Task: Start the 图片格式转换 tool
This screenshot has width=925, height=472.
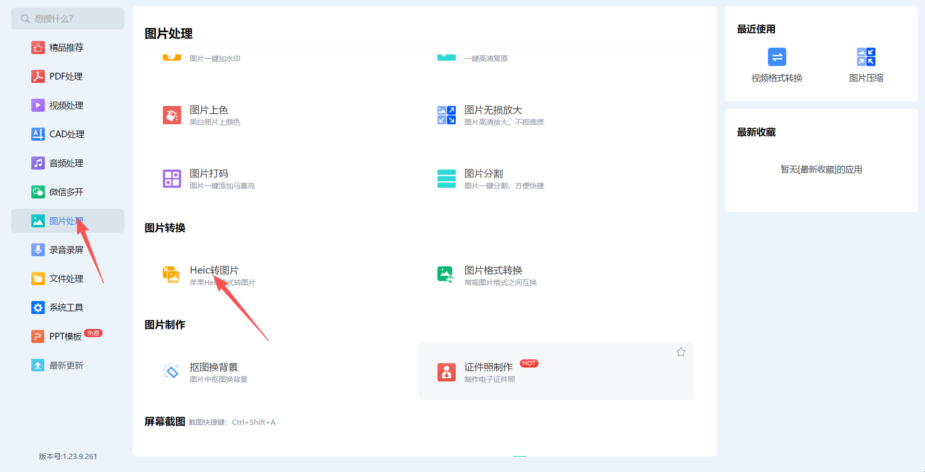Action: pos(493,270)
